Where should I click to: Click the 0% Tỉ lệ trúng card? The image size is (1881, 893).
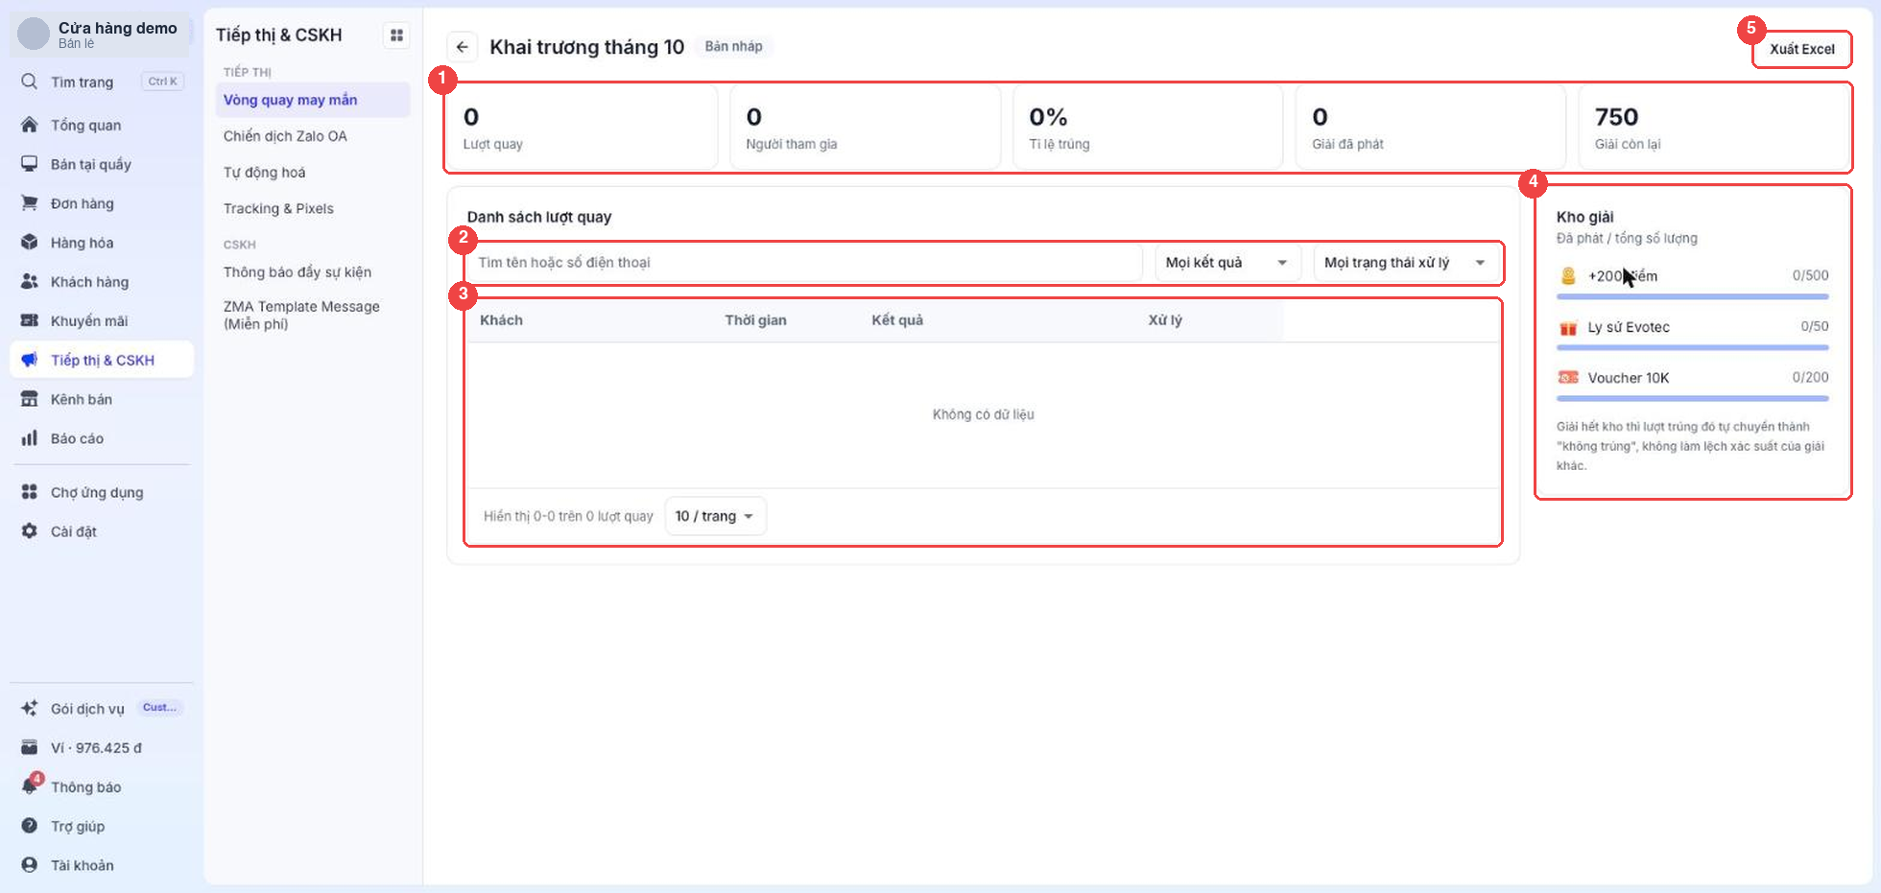(1148, 128)
